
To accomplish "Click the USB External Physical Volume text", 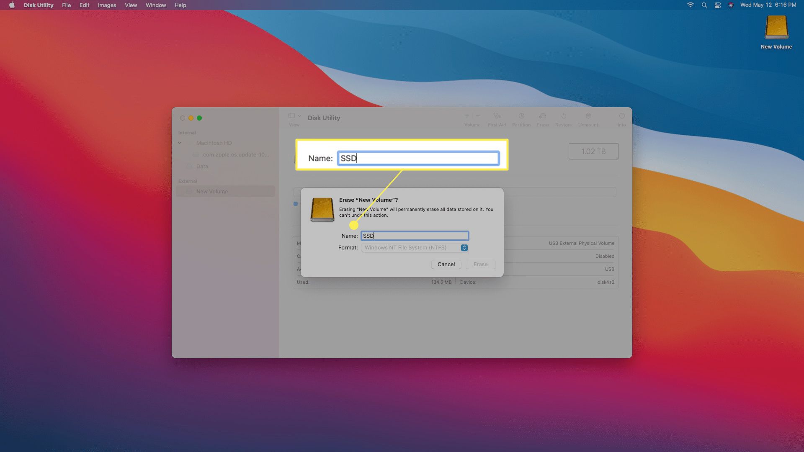I will 581,243.
